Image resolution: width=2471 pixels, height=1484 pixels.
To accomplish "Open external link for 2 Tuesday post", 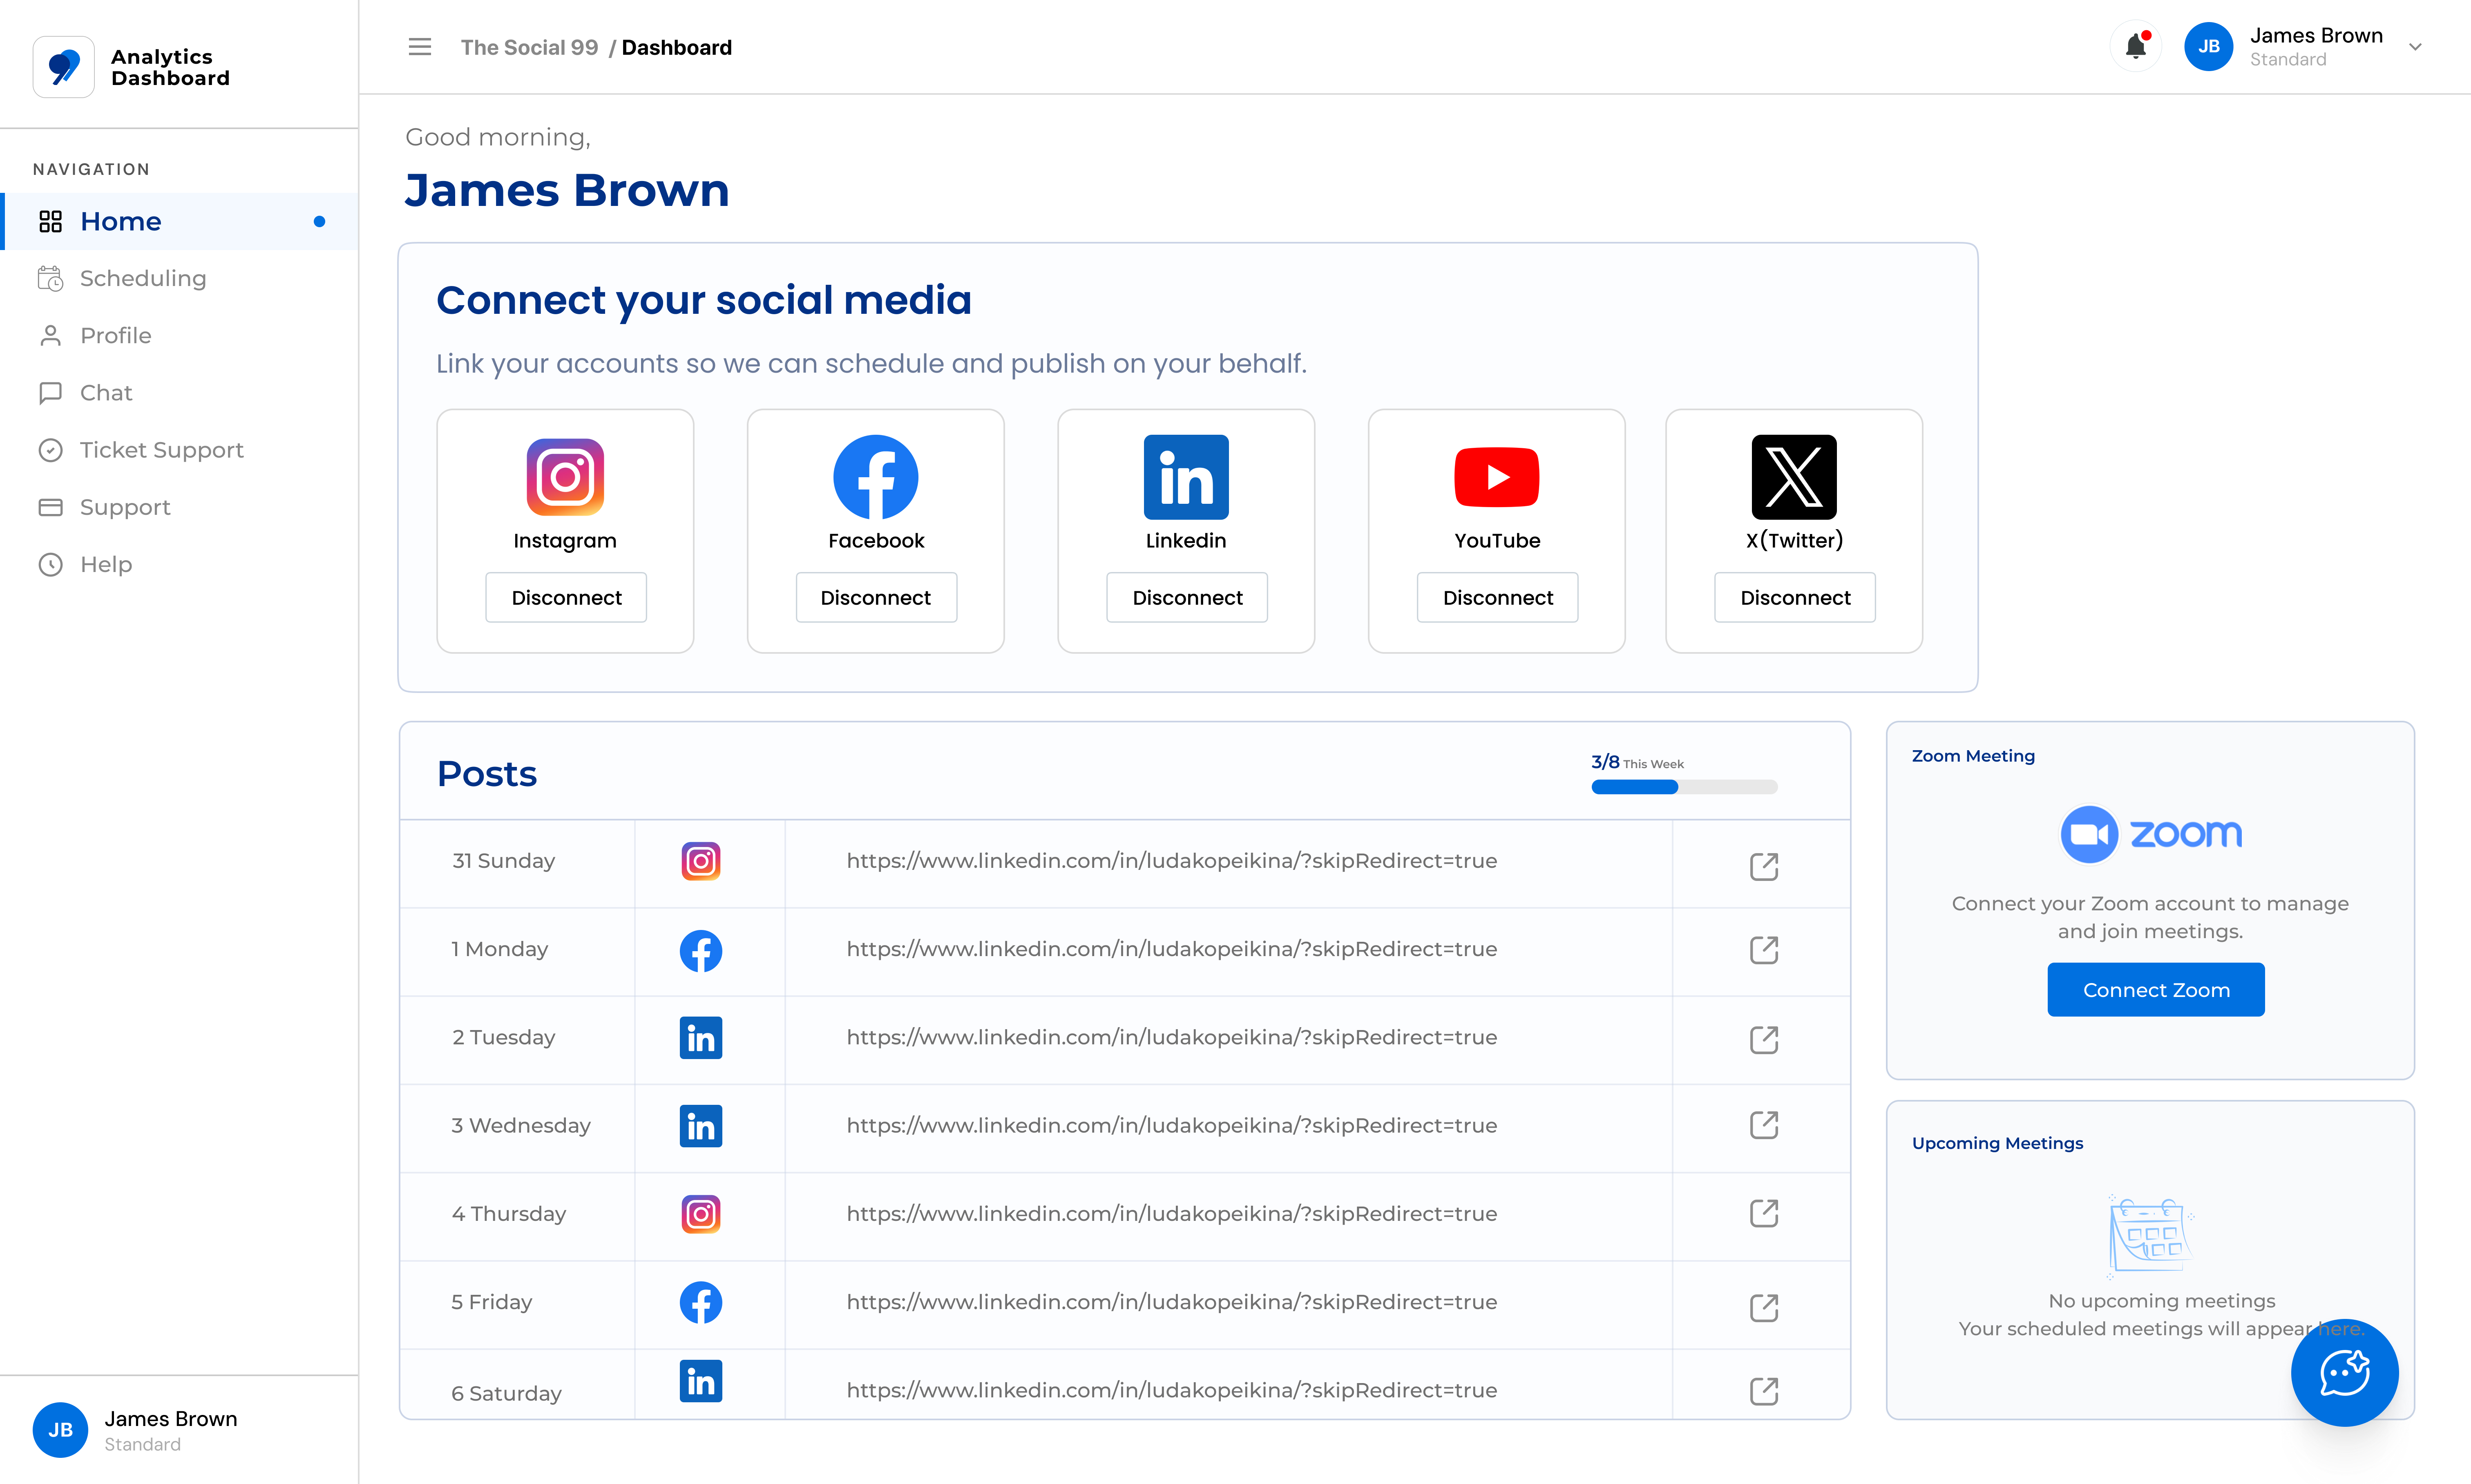I will [1764, 1039].
